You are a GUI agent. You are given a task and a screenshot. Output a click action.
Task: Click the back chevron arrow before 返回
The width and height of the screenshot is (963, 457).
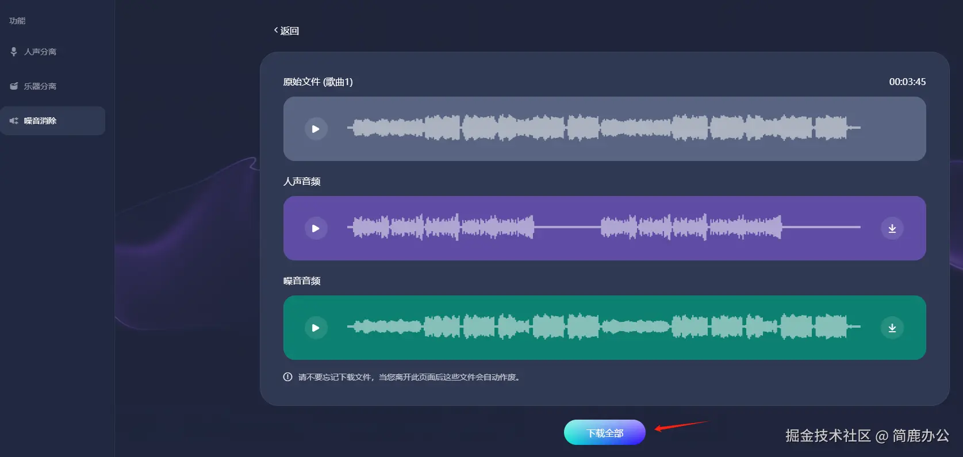[x=276, y=30]
